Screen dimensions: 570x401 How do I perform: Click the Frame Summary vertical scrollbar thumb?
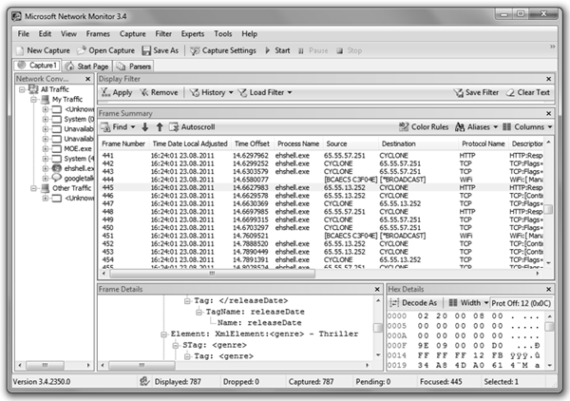click(548, 209)
